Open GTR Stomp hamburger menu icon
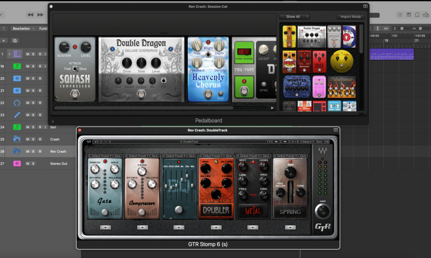Viewport: 431px width, 258px height. point(327,142)
